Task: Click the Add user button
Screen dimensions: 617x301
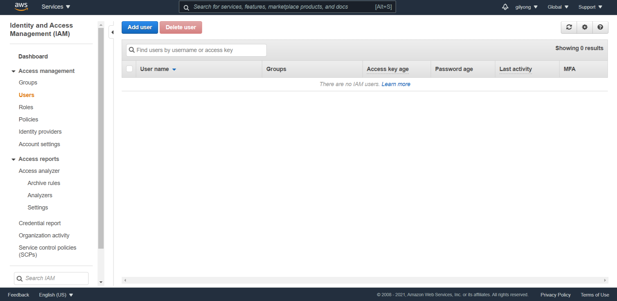Action: [140, 27]
